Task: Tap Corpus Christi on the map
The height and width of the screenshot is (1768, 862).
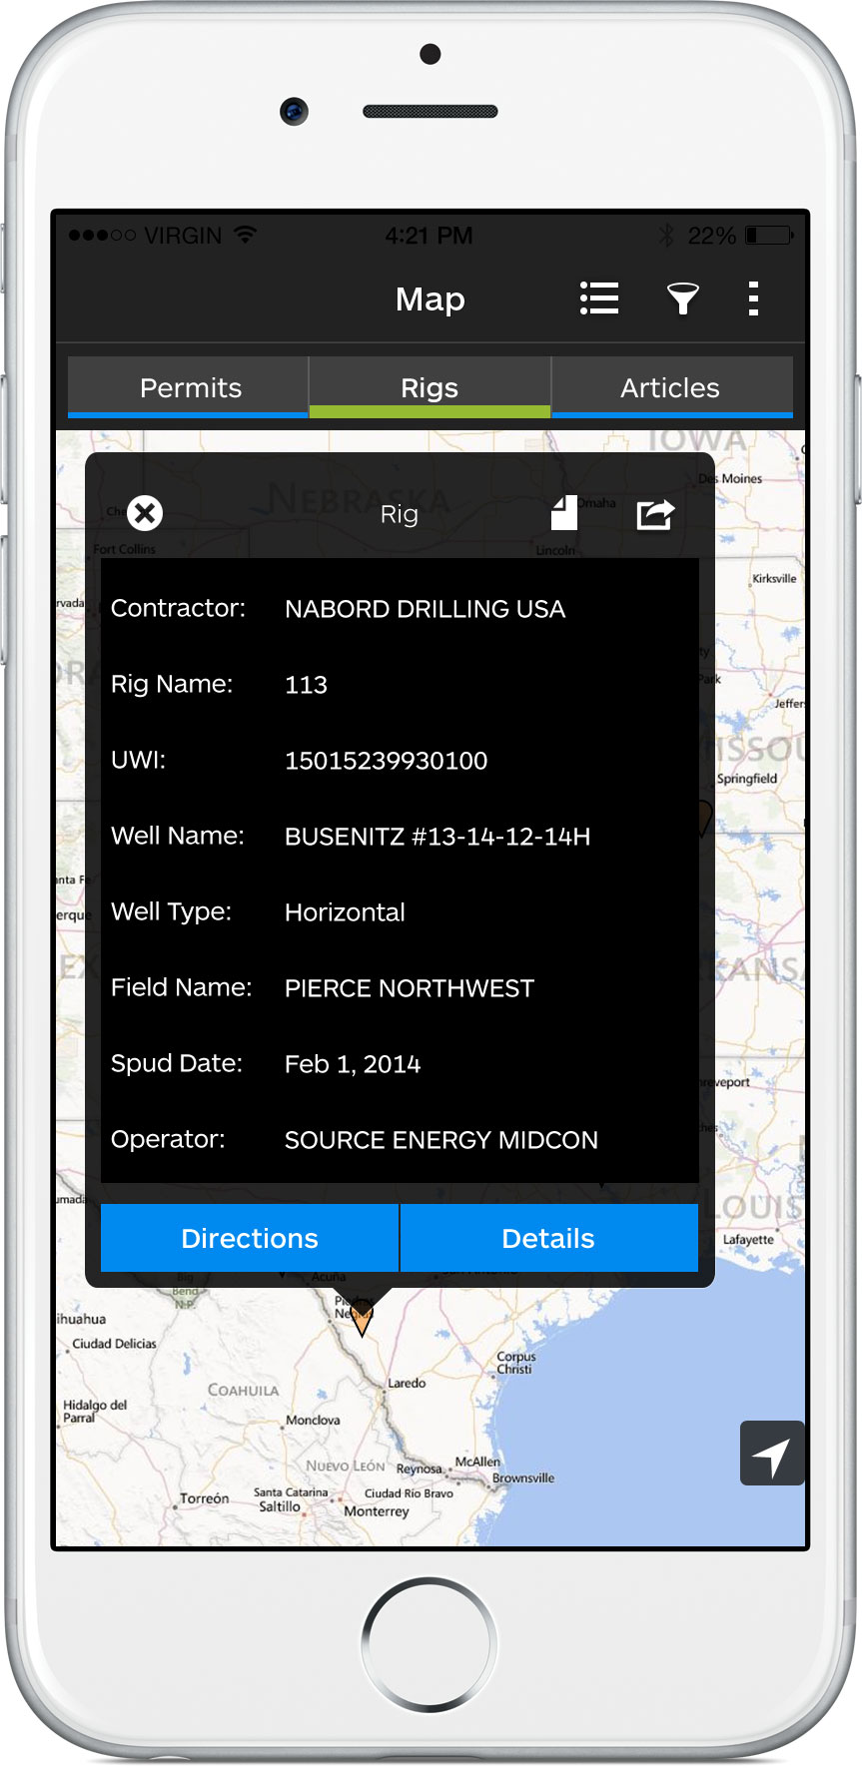Action: (516, 1363)
